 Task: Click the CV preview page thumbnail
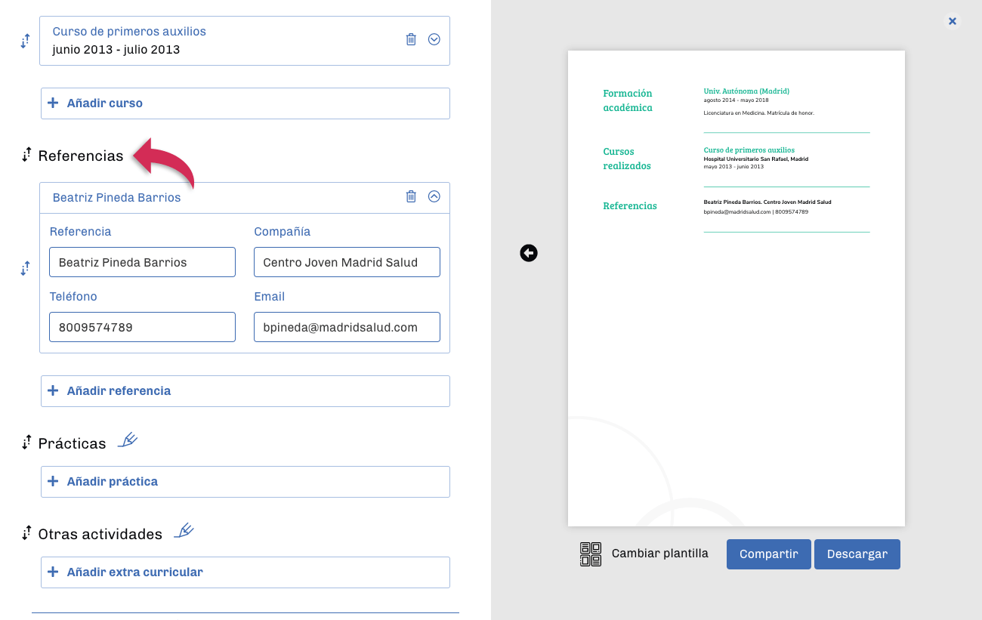736,288
